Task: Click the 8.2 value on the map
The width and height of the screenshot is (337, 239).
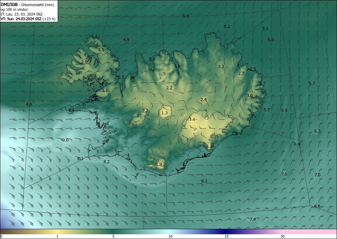Action: click(x=106, y=161)
